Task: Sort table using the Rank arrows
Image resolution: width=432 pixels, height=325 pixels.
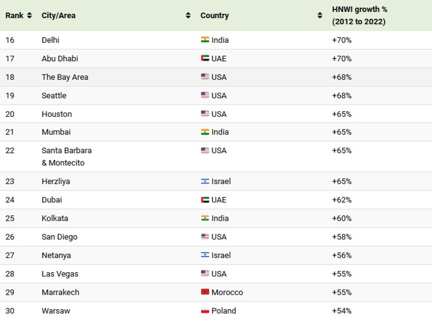Action: pyautogui.click(x=29, y=16)
